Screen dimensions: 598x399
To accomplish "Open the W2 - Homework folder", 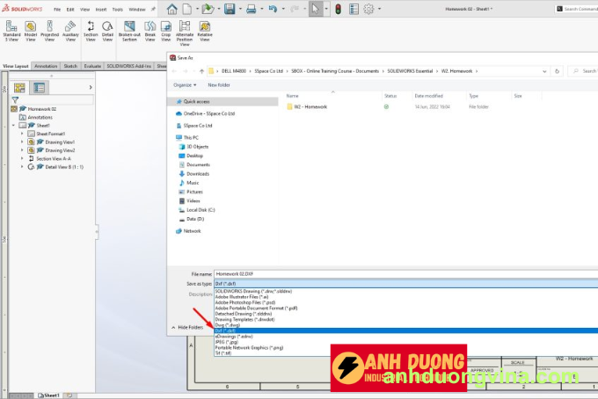I will click(x=310, y=106).
